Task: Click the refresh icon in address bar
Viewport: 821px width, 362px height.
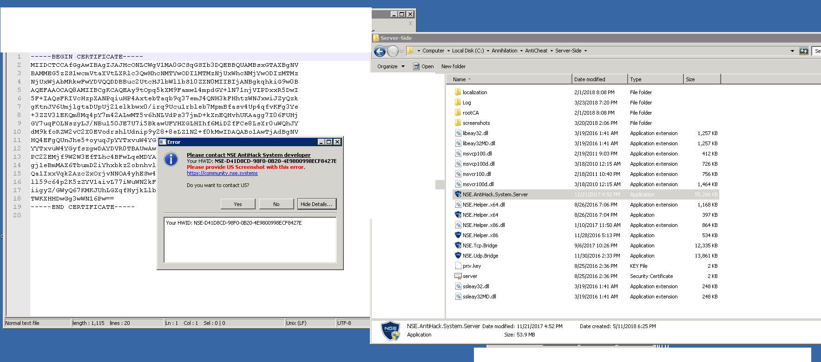Action: (804, 51)
